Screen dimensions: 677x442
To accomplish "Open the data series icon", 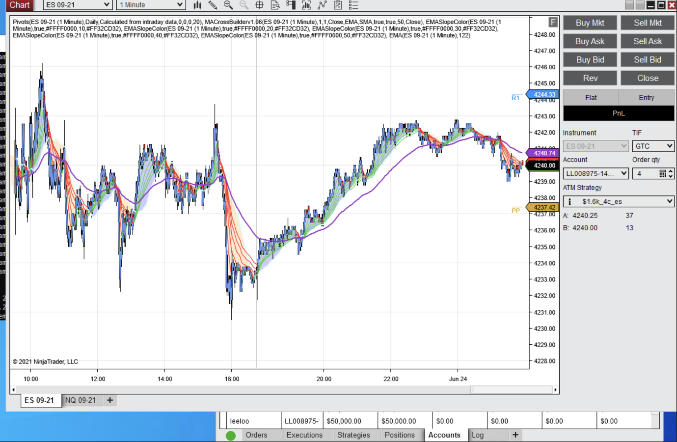I will pyautogui.click(x=306, y=5).
